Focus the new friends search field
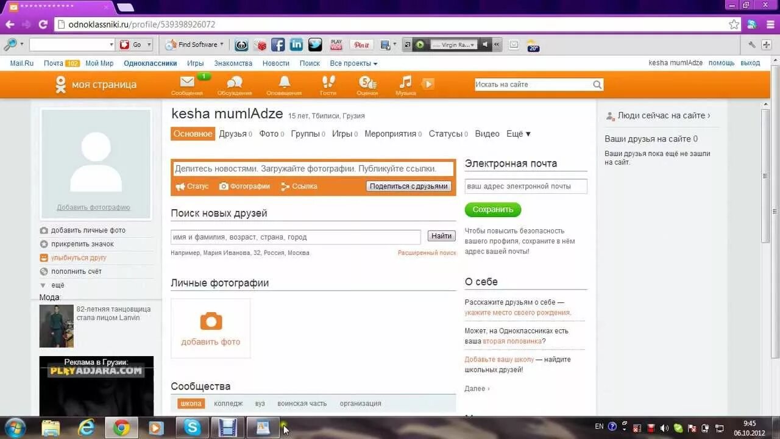780x439 pixels. pos(296,237)
